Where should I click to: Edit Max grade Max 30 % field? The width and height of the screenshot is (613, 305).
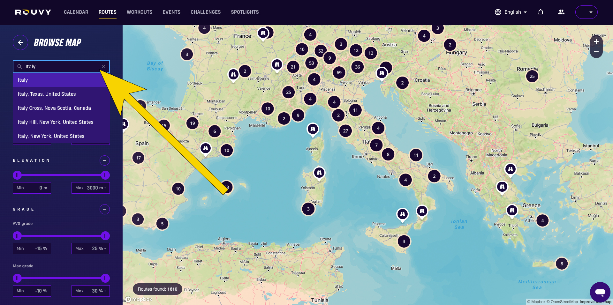(x=91, y=291)
